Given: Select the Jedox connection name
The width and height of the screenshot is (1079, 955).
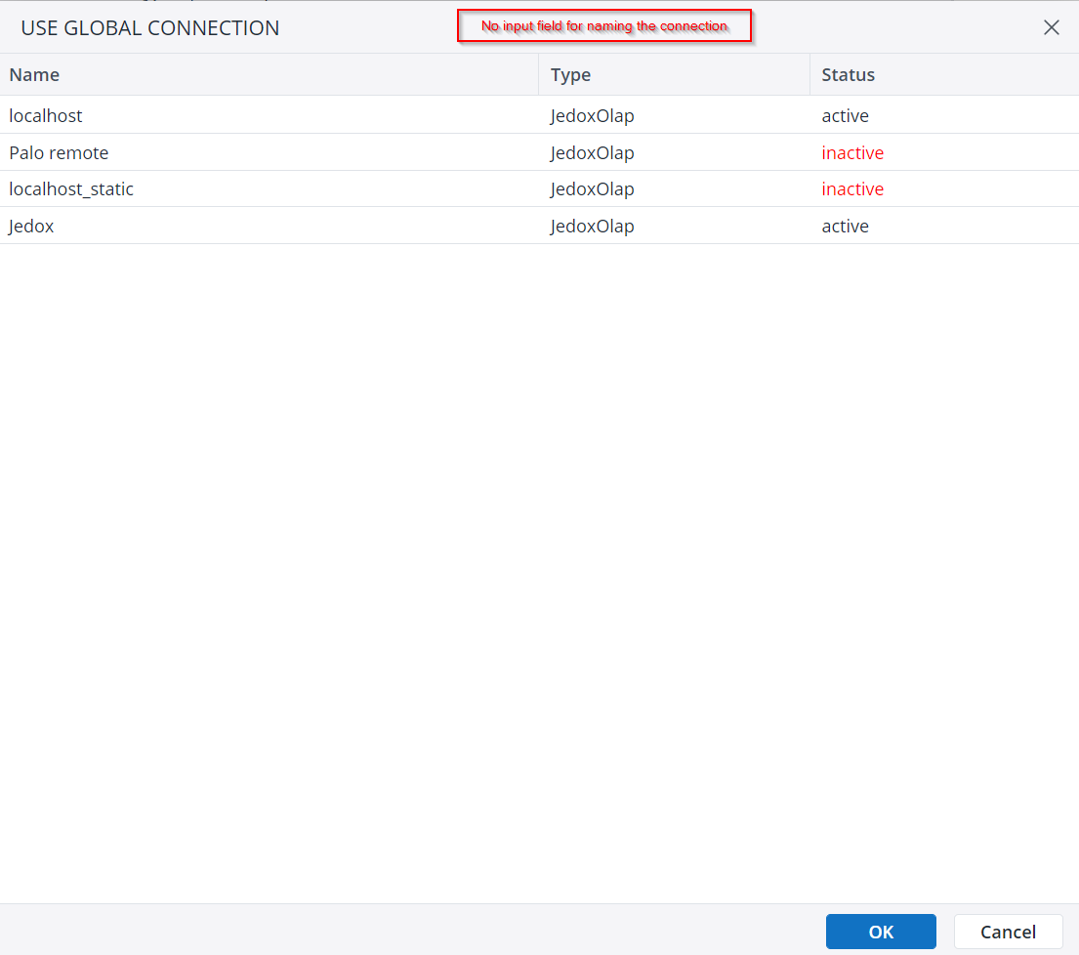Looking at the screenshot, I should (31, 226).
